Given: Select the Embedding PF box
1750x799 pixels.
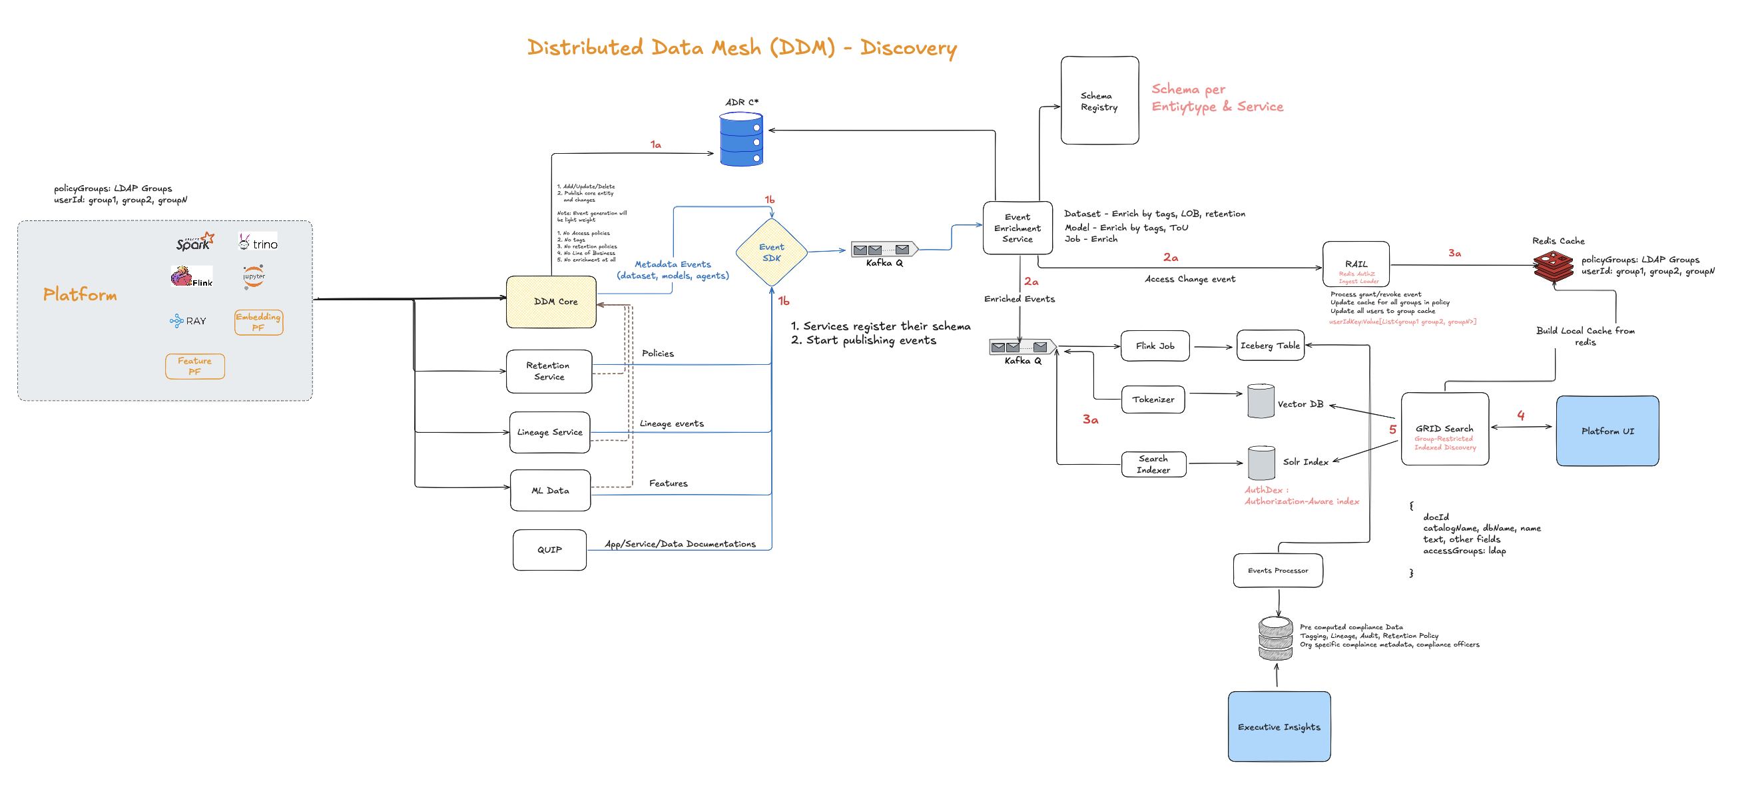Looking at the screenshot, I should (258, 322).
